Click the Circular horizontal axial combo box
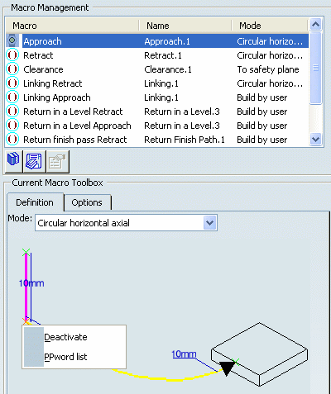331x394 pixels. (x=126, y=223)
